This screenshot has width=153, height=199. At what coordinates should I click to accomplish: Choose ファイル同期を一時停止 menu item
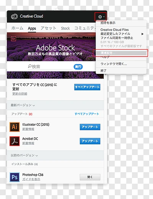(117, 38)
